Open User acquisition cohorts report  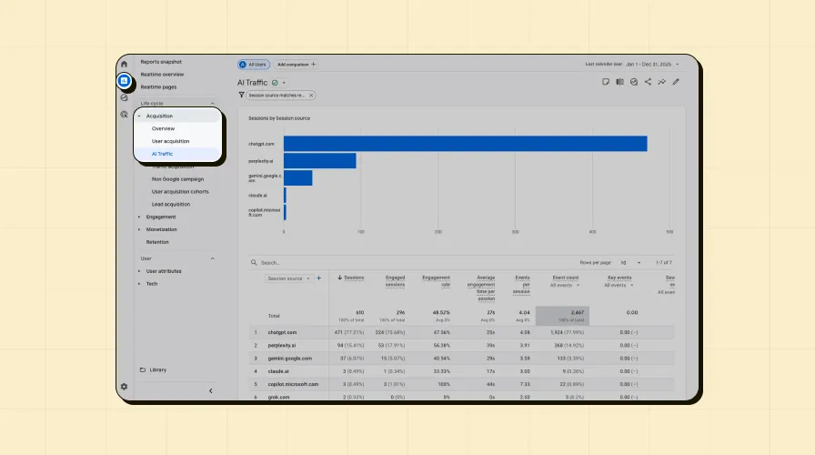[x=180, y=191]
